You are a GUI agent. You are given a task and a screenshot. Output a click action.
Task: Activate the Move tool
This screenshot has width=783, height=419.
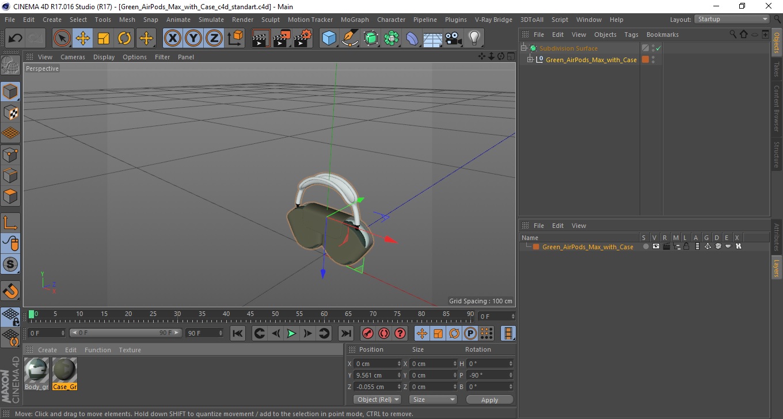pyautogui.click(x=83, y=39)
